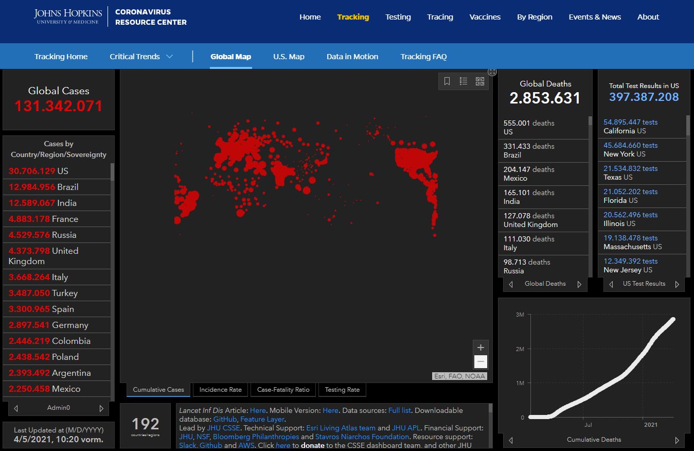Open the Lancet article 'Here' link

point(258,410)
